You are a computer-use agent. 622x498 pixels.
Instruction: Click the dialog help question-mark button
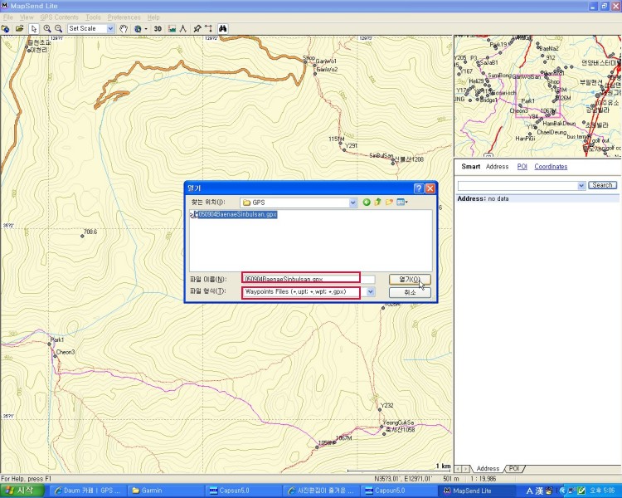click(419, 188)
